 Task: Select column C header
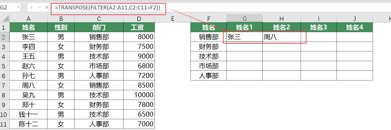99,19
